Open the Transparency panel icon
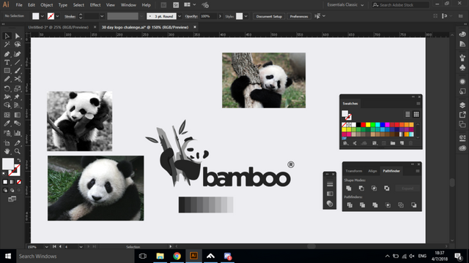 click(x=330, y=204)
